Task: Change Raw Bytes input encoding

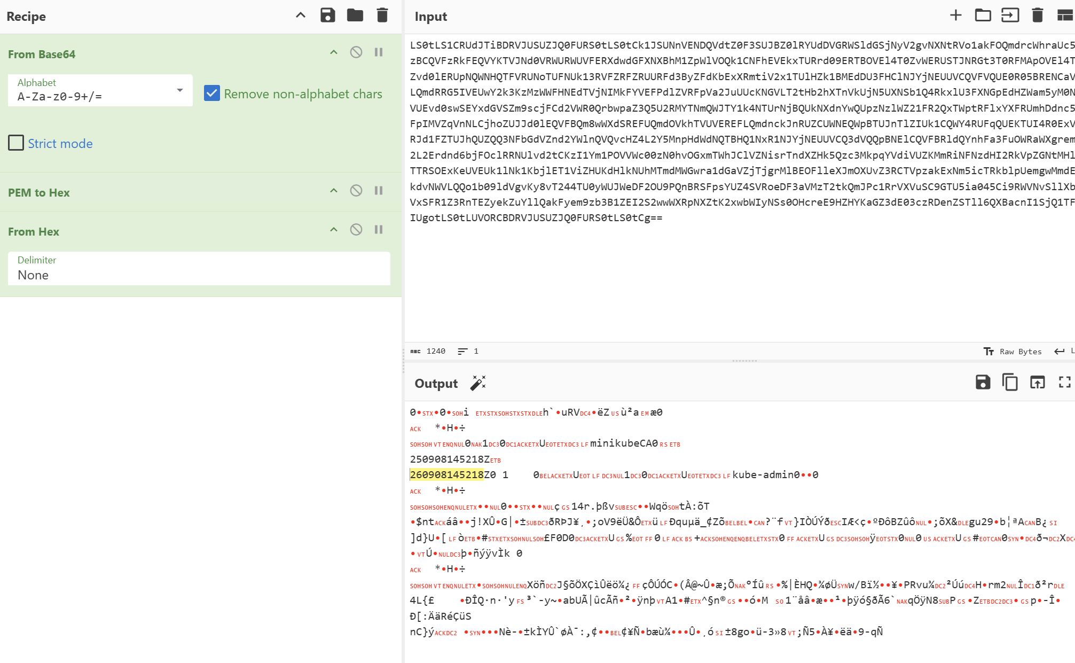Action: tap(1013, 352)
